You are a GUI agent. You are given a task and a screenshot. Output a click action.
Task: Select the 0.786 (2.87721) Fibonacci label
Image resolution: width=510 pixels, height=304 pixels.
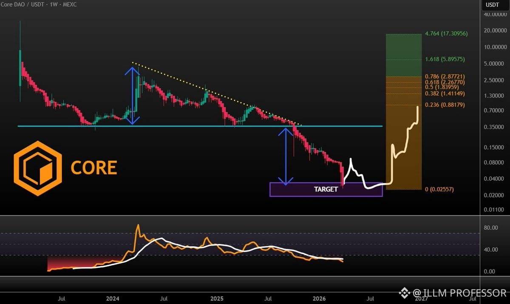tap(445, 76)
